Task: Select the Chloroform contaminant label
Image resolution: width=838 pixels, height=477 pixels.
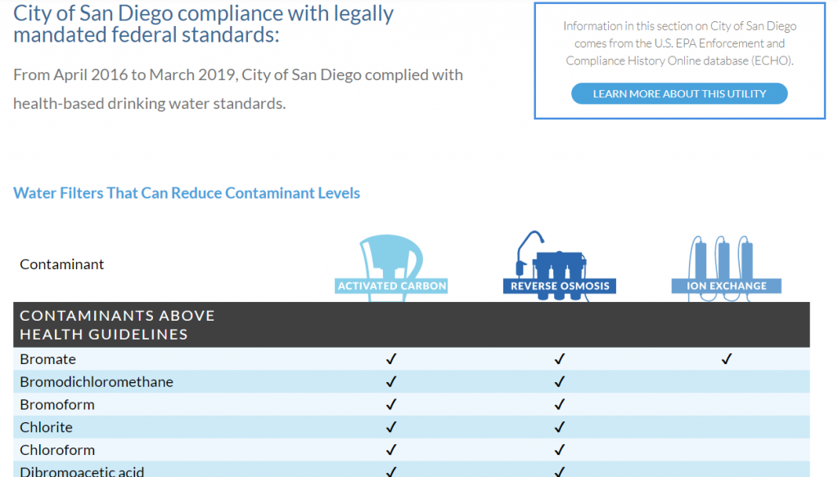Action: tap(57, 450)
